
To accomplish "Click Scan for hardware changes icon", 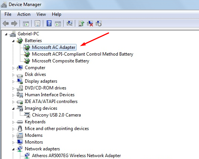I will (70, 23).
